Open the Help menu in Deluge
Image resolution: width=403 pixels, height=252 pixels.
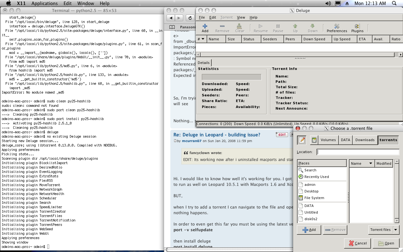253,17
